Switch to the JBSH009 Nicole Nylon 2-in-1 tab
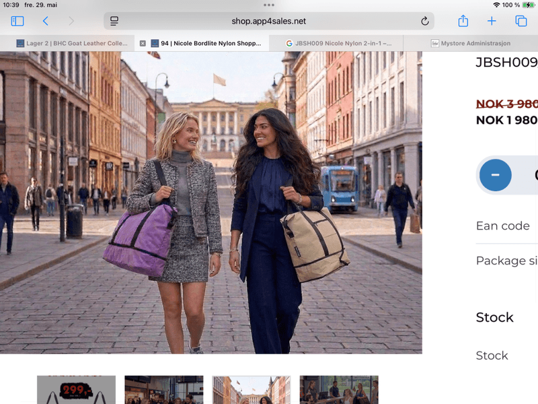Screen dimensions: 538x404 [336, 43]
